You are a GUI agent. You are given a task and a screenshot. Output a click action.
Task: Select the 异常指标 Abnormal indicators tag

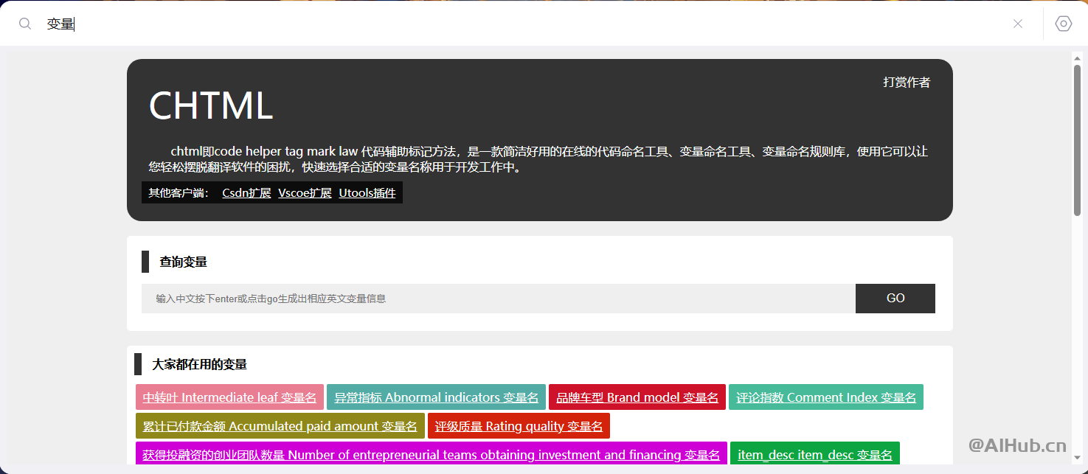click(x=436, y=397)
